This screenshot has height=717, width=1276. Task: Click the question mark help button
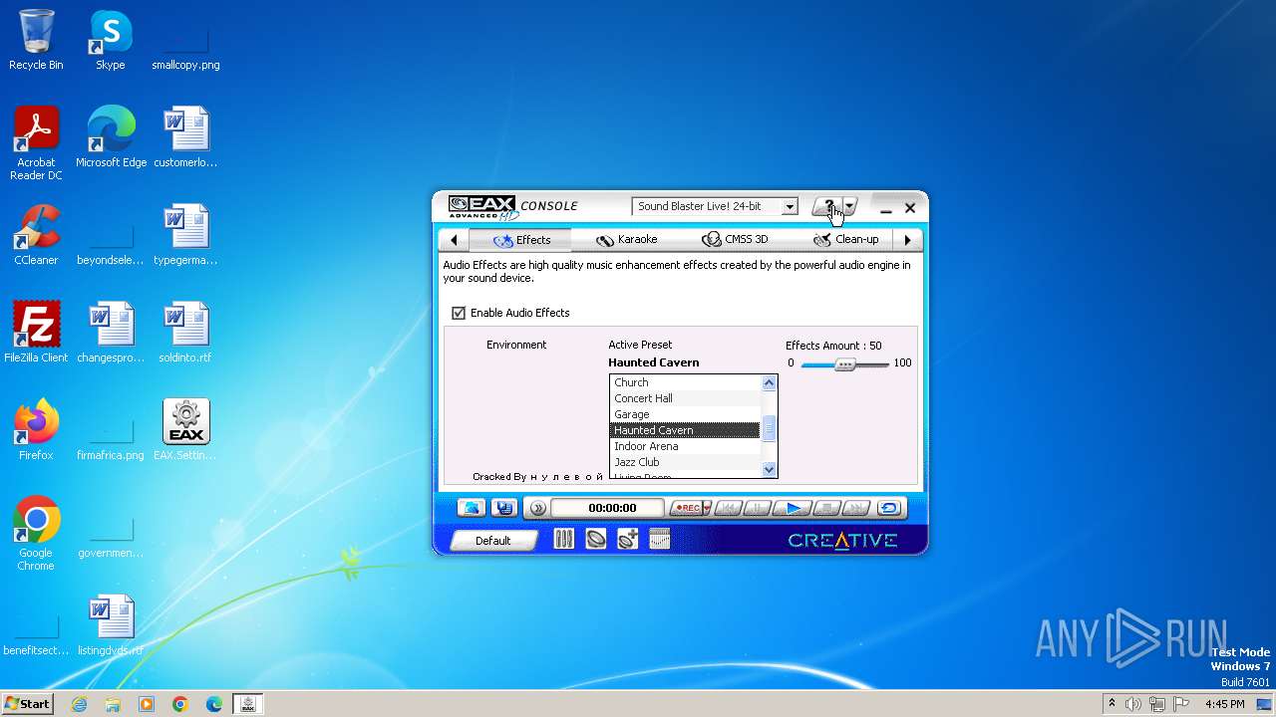826,207
